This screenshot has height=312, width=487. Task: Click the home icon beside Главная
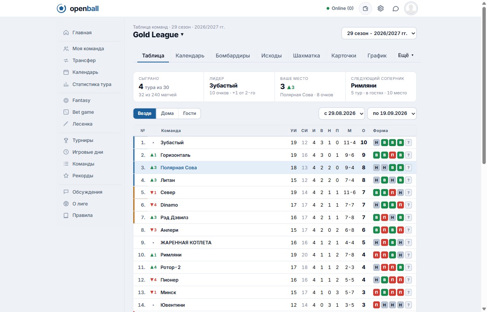66,33
